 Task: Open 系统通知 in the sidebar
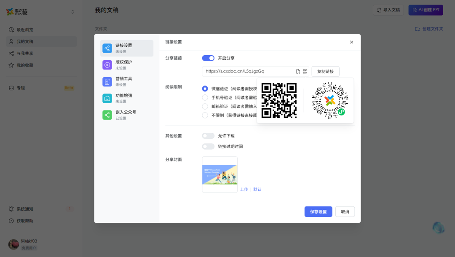pyautogui.click(x=41, y=209)
